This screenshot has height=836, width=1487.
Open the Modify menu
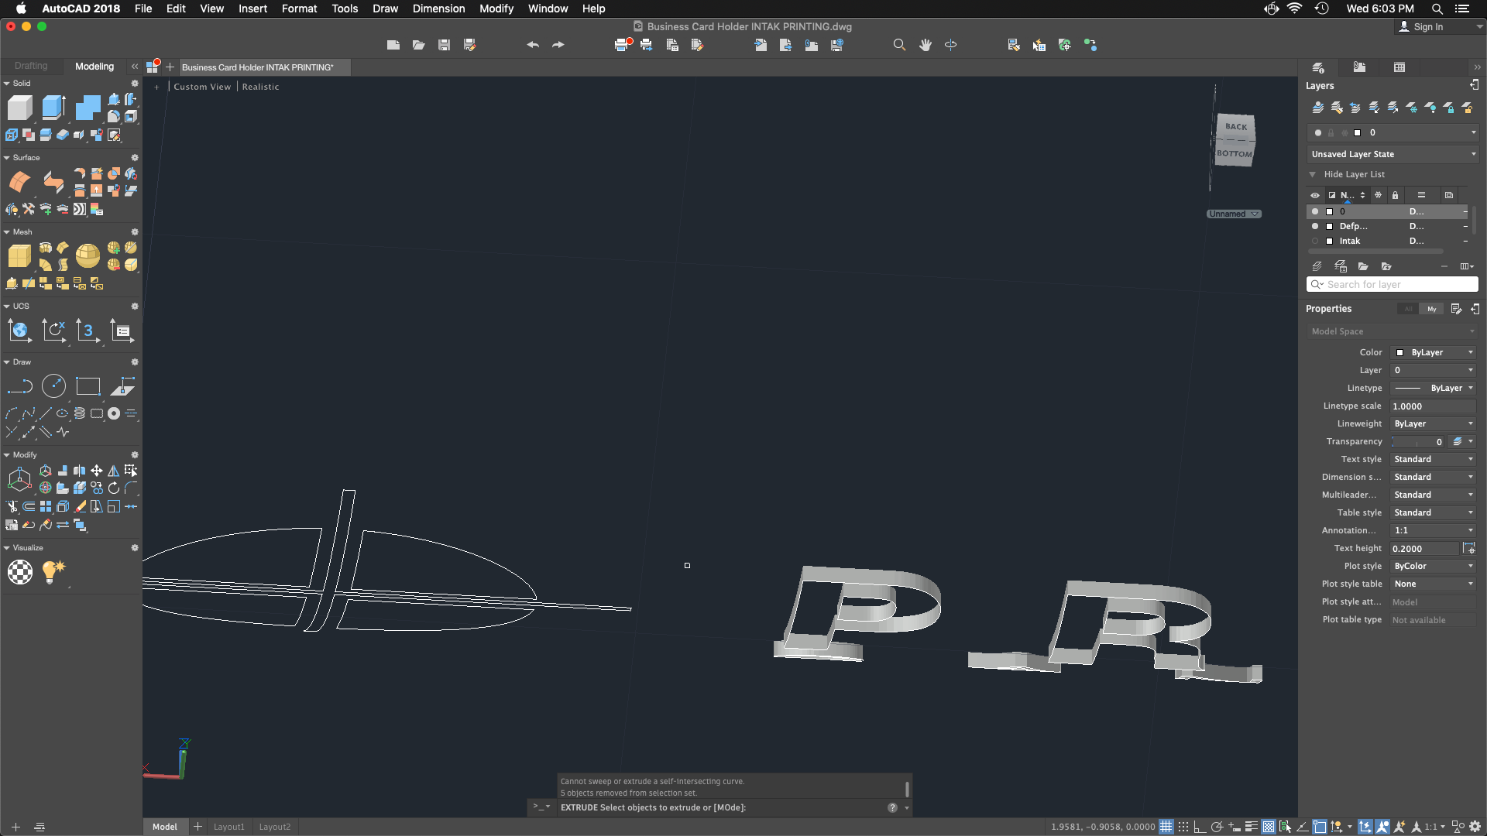click(496, 9)
